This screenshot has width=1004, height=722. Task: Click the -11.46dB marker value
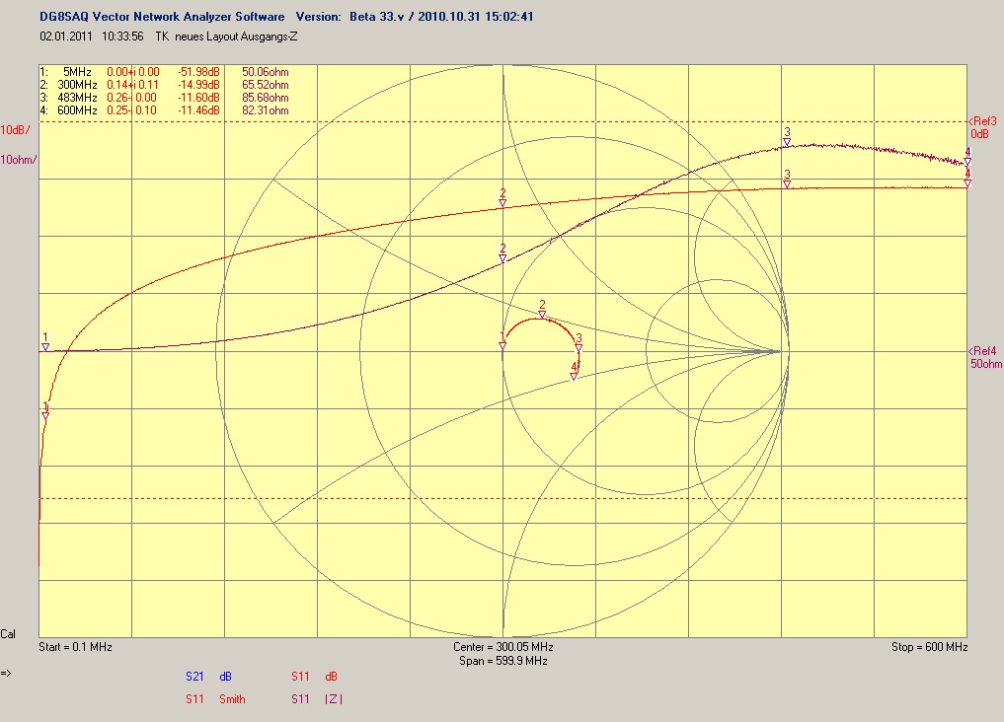coord(198,110)
